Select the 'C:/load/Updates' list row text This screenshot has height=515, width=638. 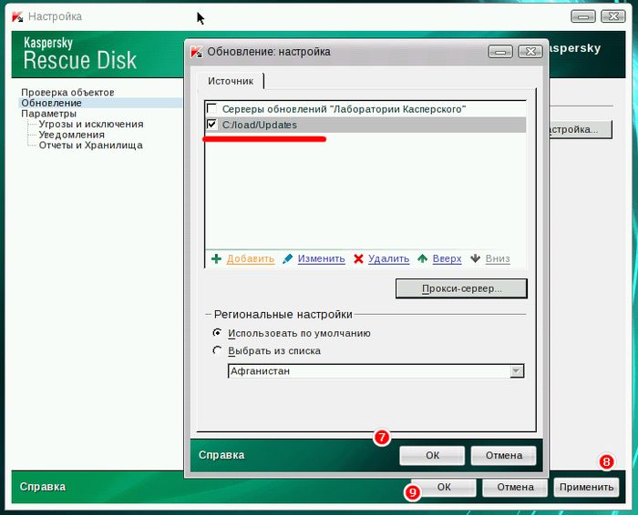tap(260, 125)
